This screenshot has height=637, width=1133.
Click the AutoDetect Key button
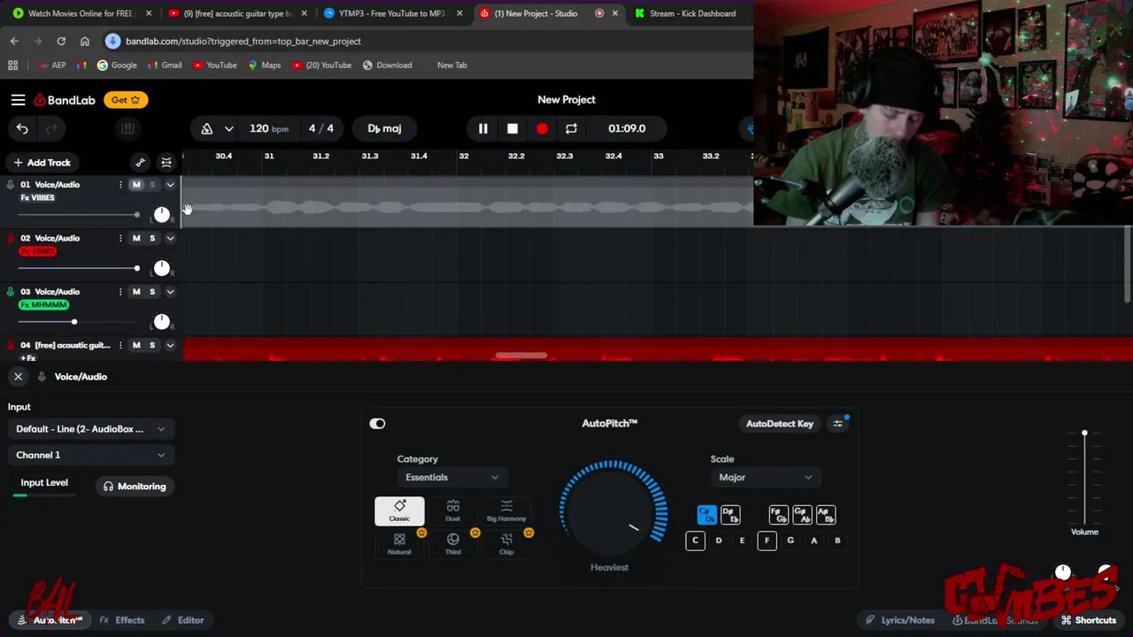pos(779,424)
